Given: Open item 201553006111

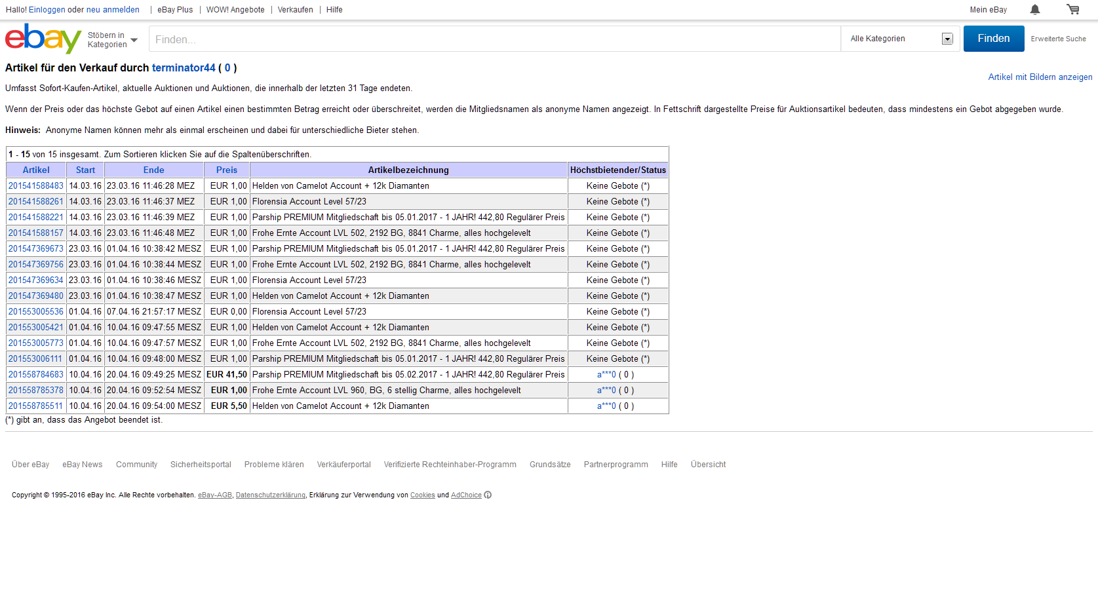Looking at the screenshot, I should 36,359.
